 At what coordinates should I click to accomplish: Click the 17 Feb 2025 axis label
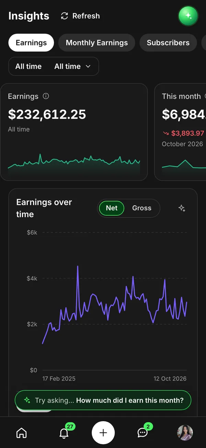pyautogui.click(x=59, y=378)
